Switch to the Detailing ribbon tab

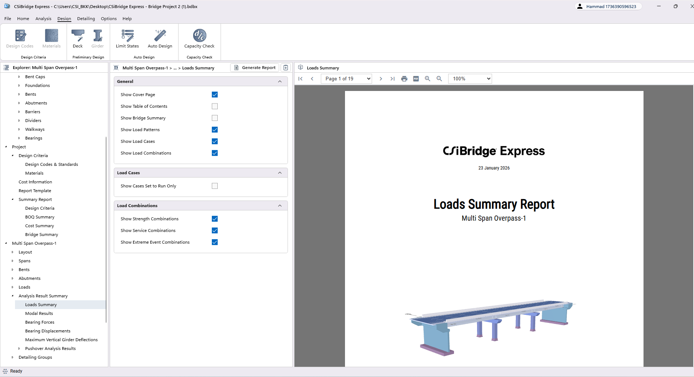tap(86, 18)
